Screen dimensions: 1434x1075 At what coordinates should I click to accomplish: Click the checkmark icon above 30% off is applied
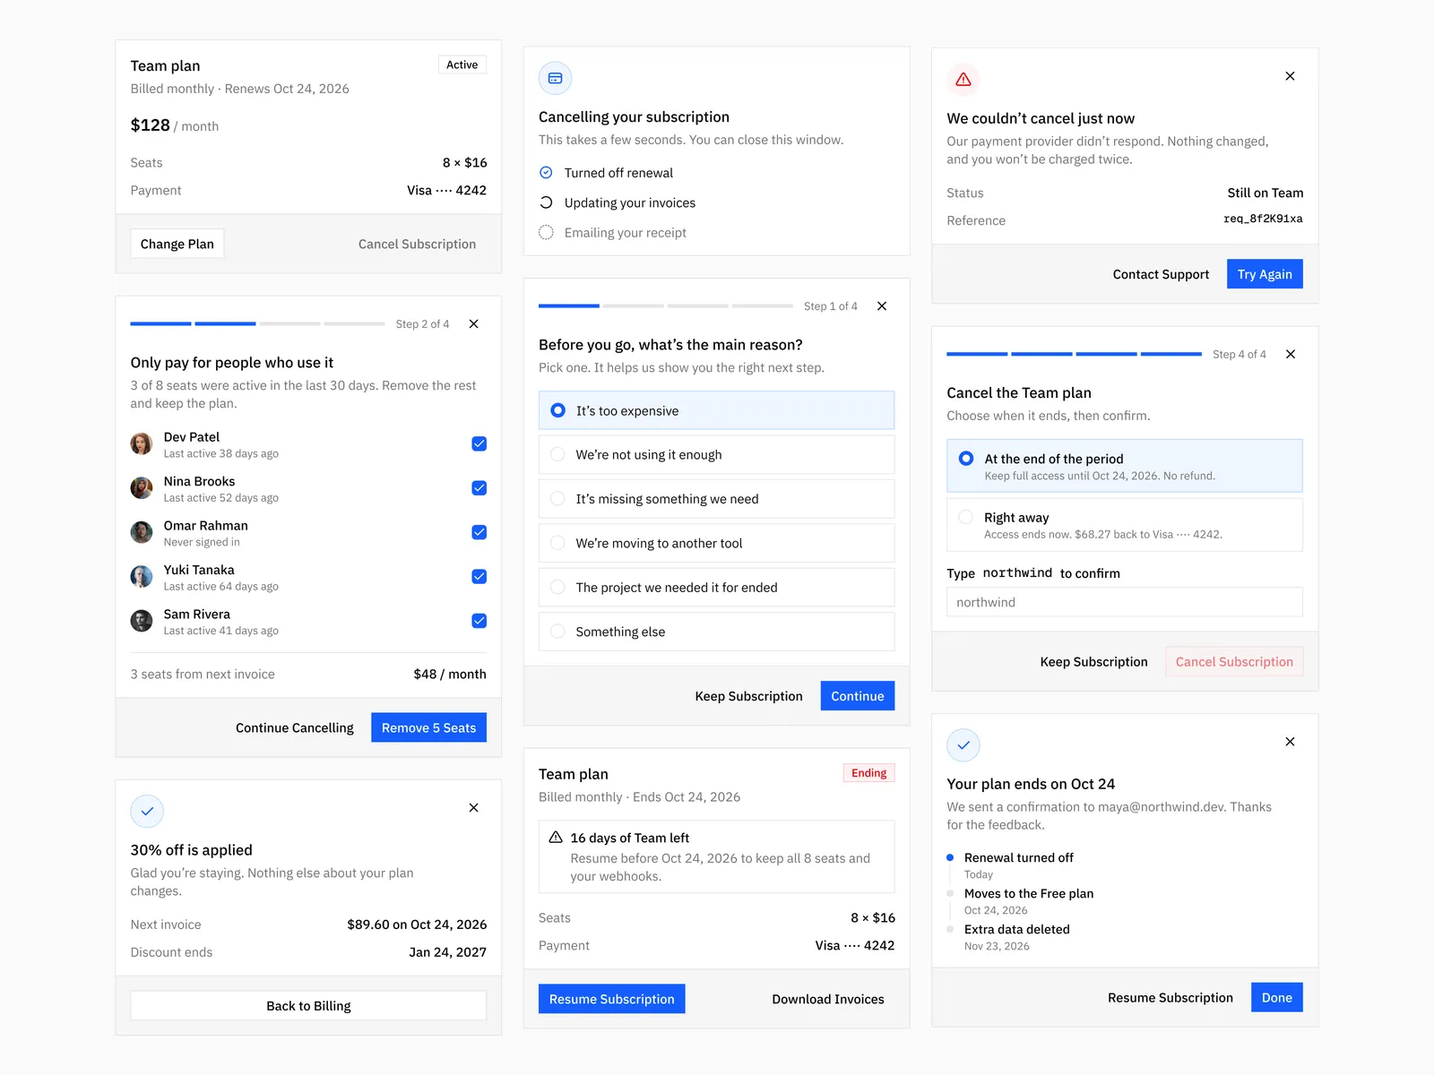[x=147, y=812]
